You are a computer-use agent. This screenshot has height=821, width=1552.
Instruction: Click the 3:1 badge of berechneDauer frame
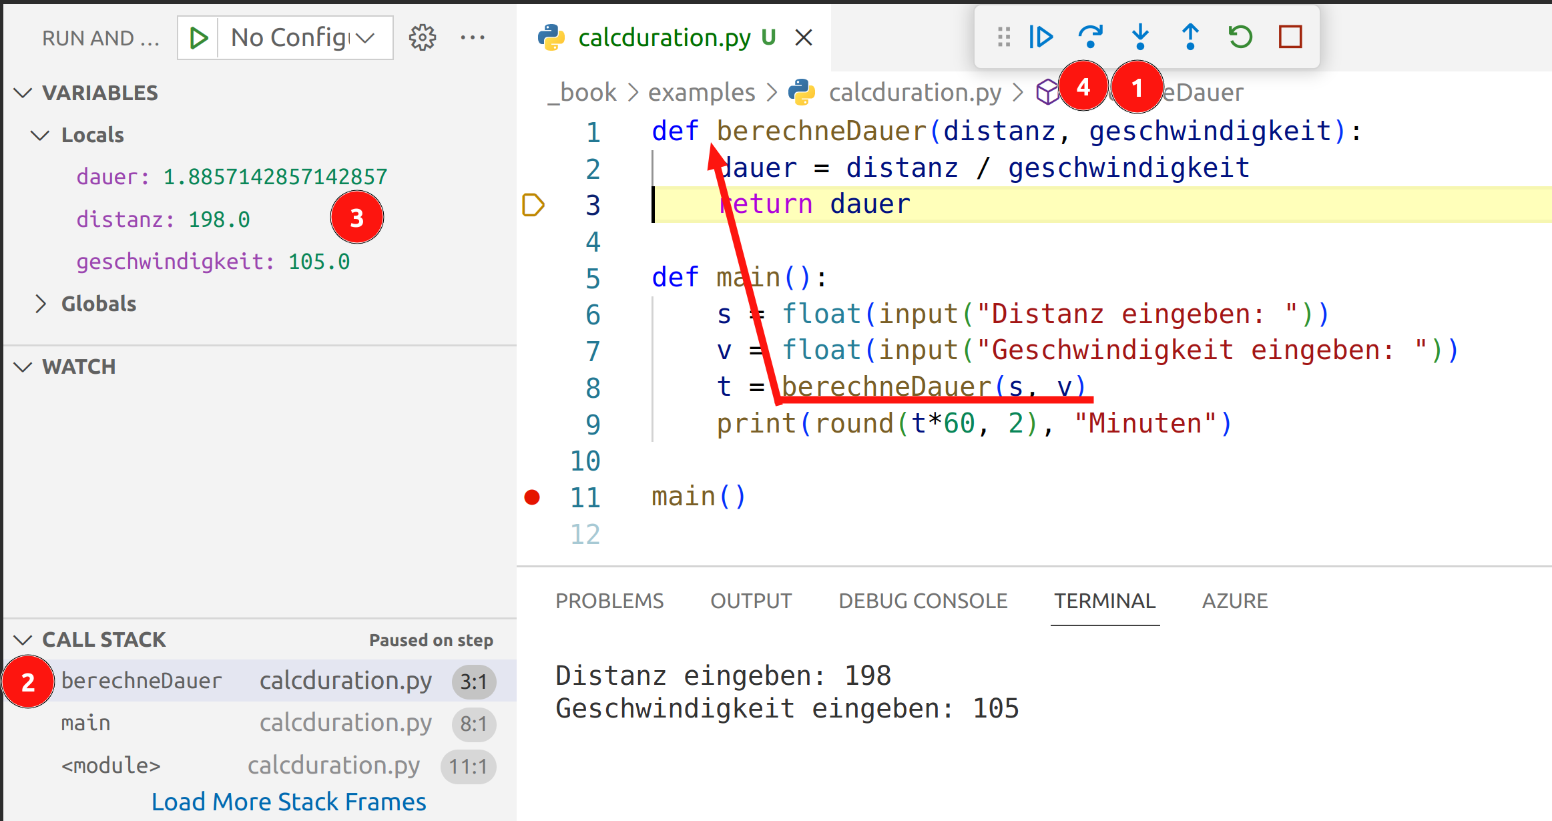click(474, 681)
